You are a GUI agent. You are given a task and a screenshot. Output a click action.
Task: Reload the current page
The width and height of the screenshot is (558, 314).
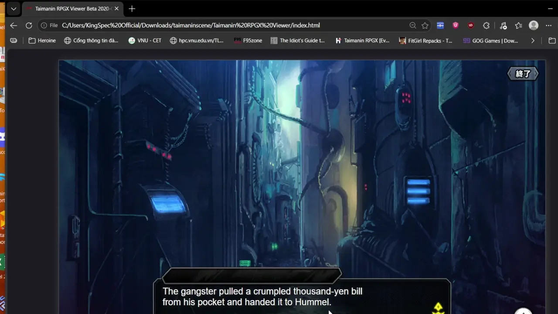click(x=29, y=25)
